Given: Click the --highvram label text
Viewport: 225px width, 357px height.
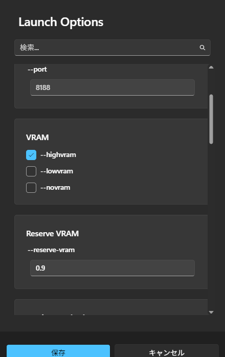Looking at the screenshot, I should coord(58,155).
